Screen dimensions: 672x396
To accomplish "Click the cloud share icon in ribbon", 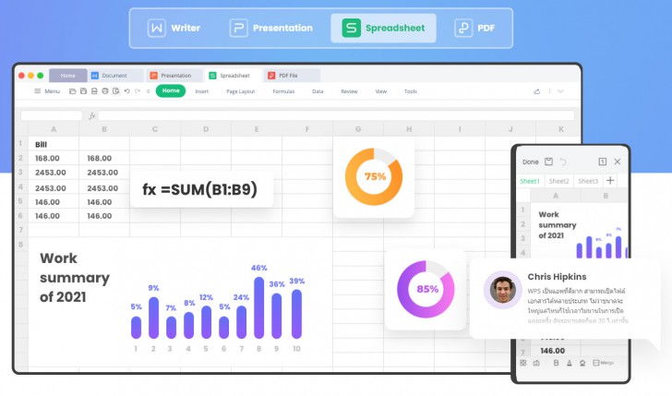I will [536, 91].
